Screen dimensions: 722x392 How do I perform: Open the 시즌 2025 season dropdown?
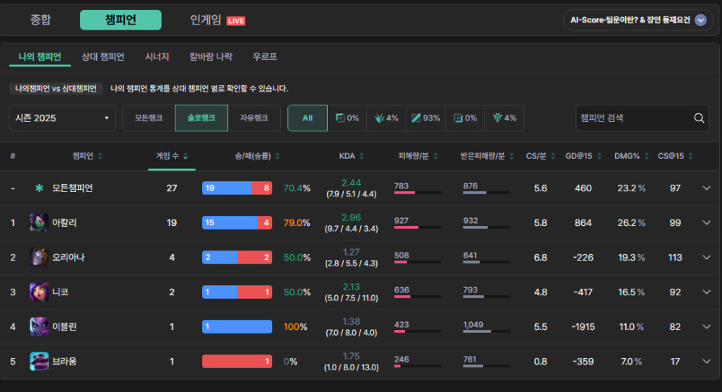(63, 118)
